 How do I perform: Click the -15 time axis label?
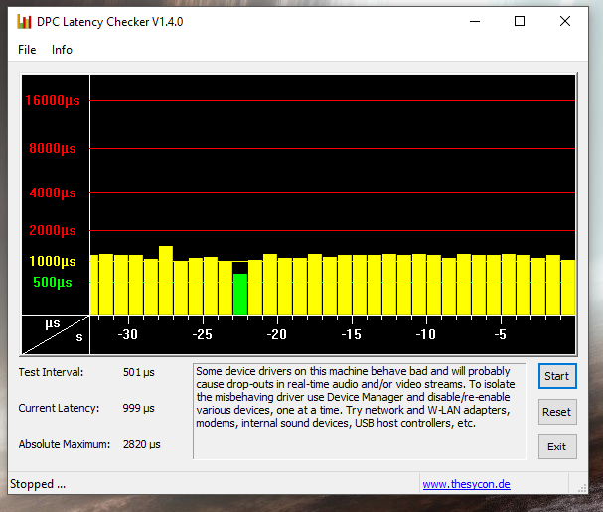pyautogui.click(x=352, y=335)
